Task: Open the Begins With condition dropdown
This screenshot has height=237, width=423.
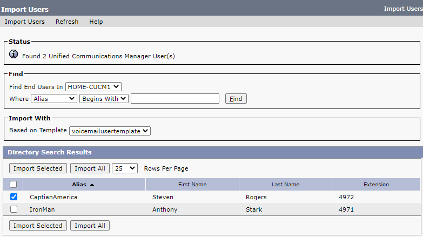Action: tap(104, 99)
